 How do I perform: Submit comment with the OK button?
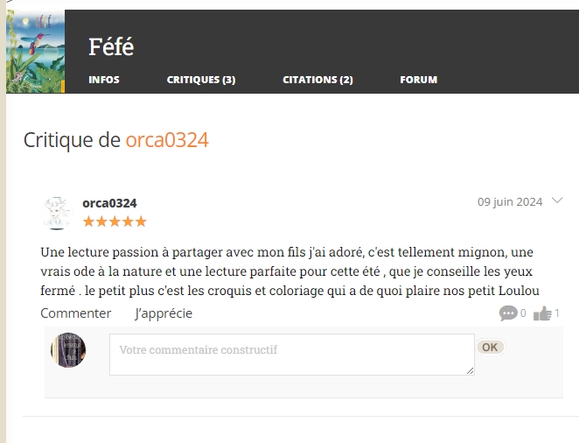pos(490,348)
